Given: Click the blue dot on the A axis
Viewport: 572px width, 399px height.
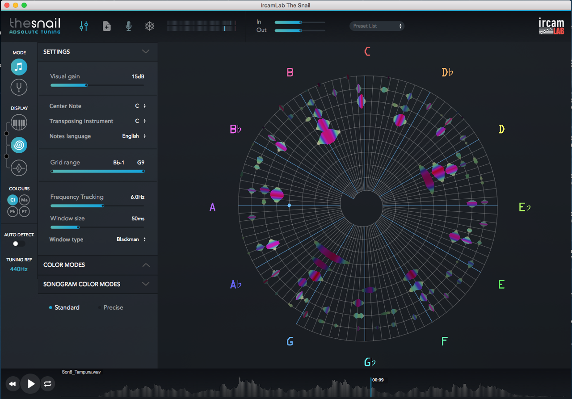Looking at the screenshot, I should point(289,205).
